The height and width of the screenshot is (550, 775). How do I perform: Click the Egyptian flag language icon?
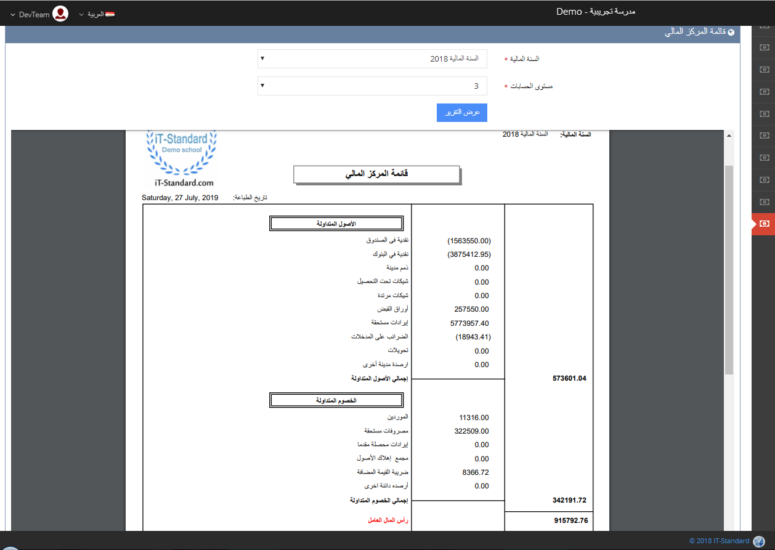pyautogui.click(x=110, y=14)
